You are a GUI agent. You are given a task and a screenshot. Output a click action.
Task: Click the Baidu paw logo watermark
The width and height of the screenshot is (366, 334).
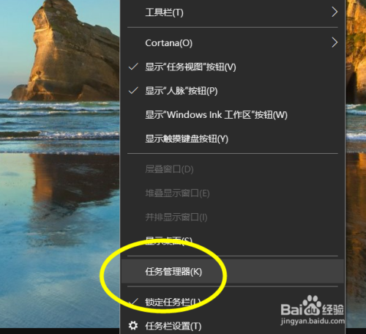point(311,305)
